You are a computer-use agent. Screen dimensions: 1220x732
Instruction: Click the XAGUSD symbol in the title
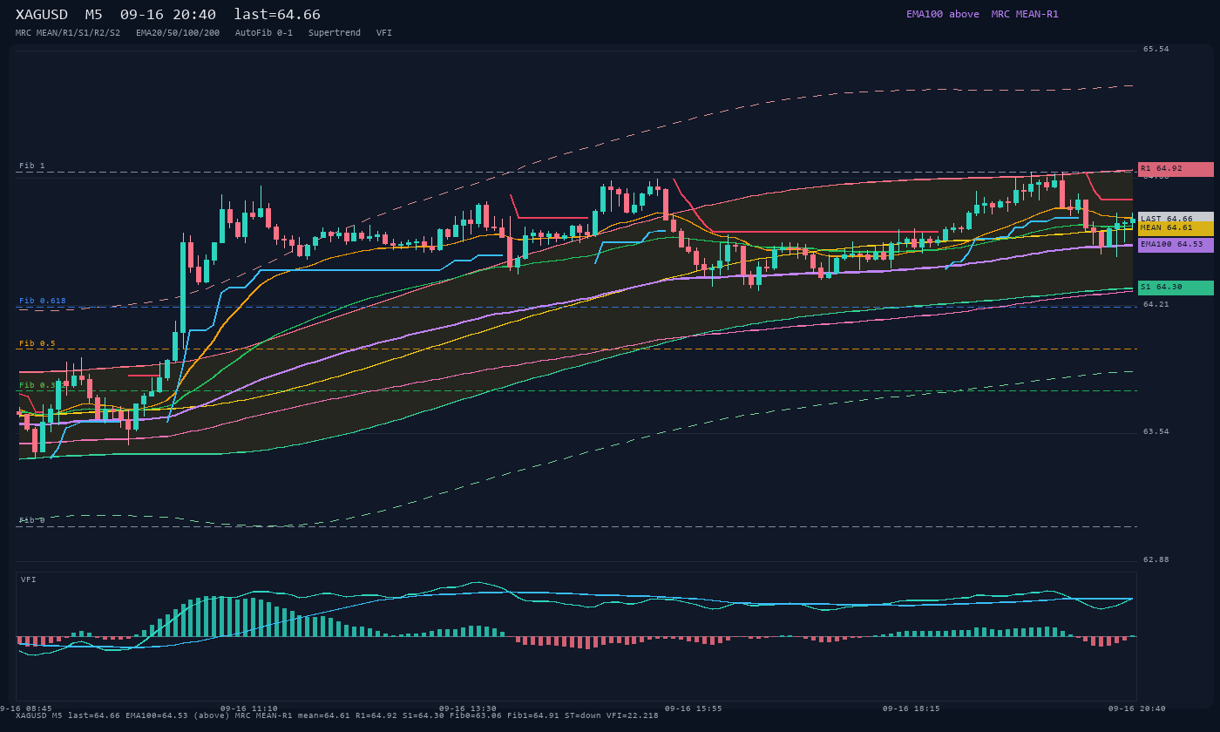point(42,15)
